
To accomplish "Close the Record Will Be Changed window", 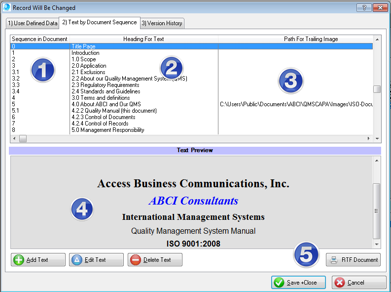I will pos(380,8).
